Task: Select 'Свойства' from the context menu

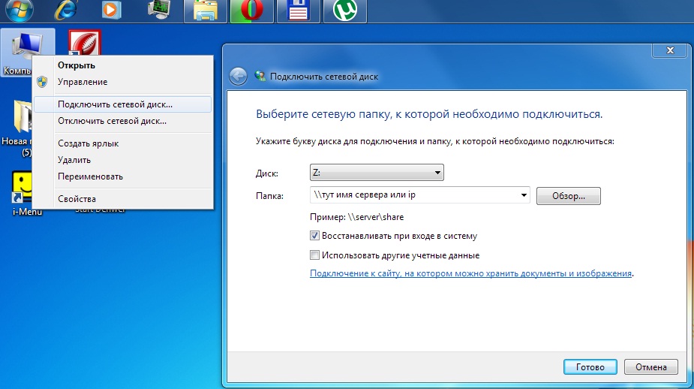Action: (77, 199)
